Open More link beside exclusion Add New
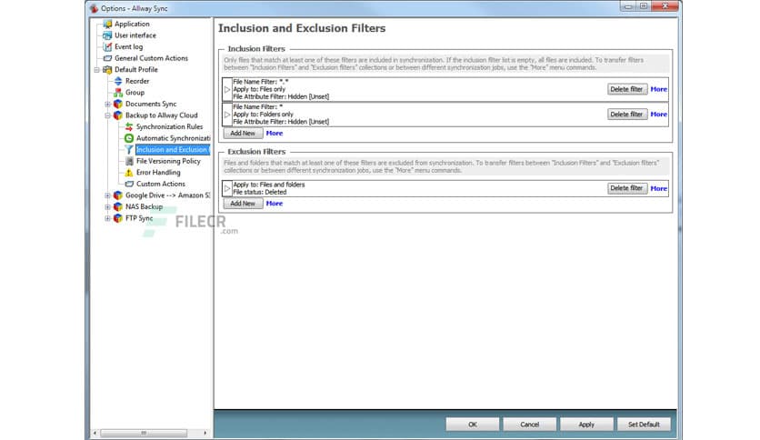Viewport: 760px width, 440px height. pos(275,204)
